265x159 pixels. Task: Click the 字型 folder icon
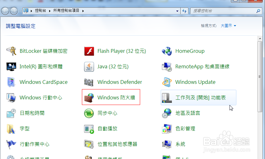[x=11, y=129]
